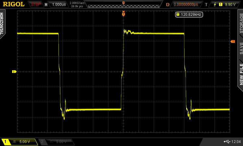Click the orange trigger level marker at right edge
243x146 pixels.
point(233,41)
